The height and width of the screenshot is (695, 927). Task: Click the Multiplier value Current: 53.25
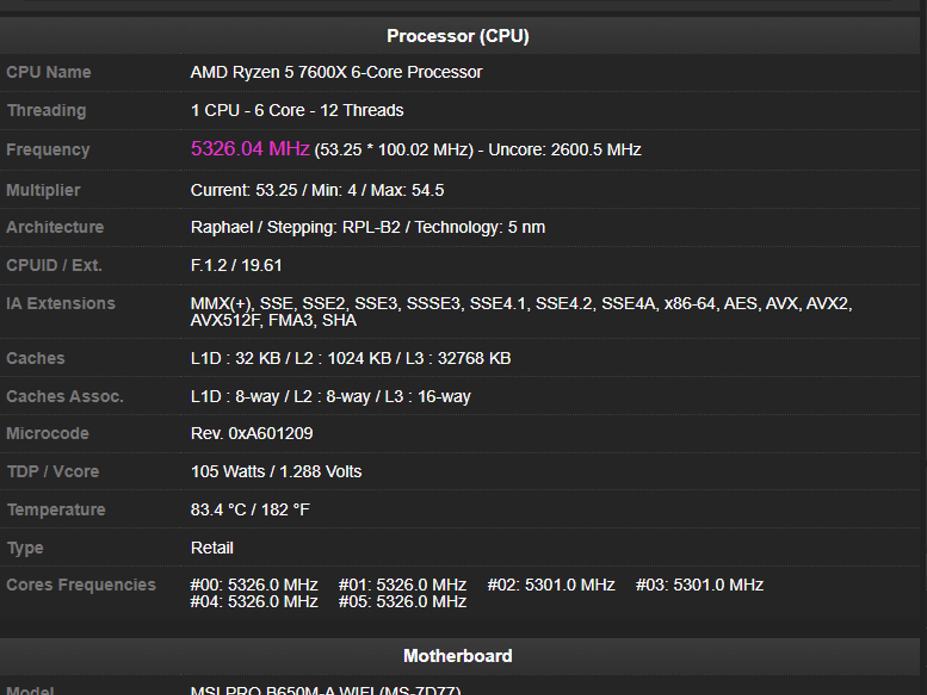pos(244,190)
